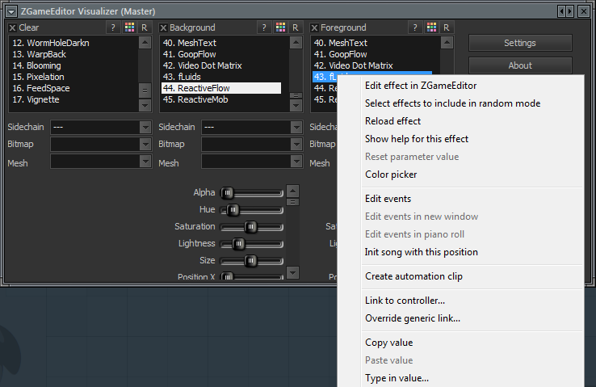Click the Background Saturation slider

click(x=252, y=227)
